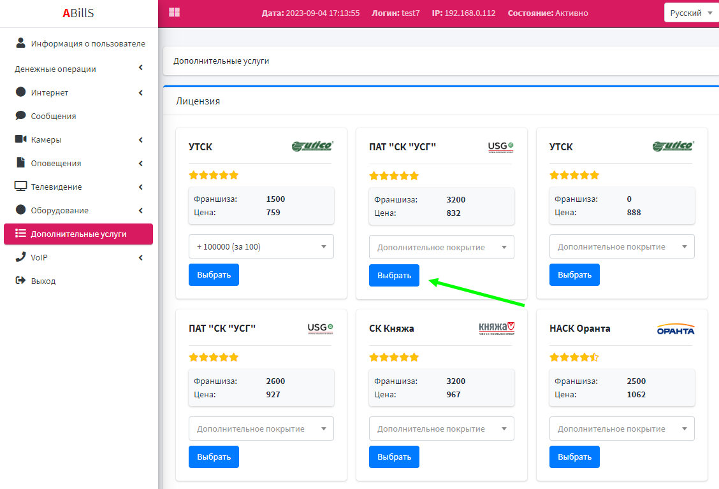
Task: Click star rating on card priced 927
Action: pos(214,357)
